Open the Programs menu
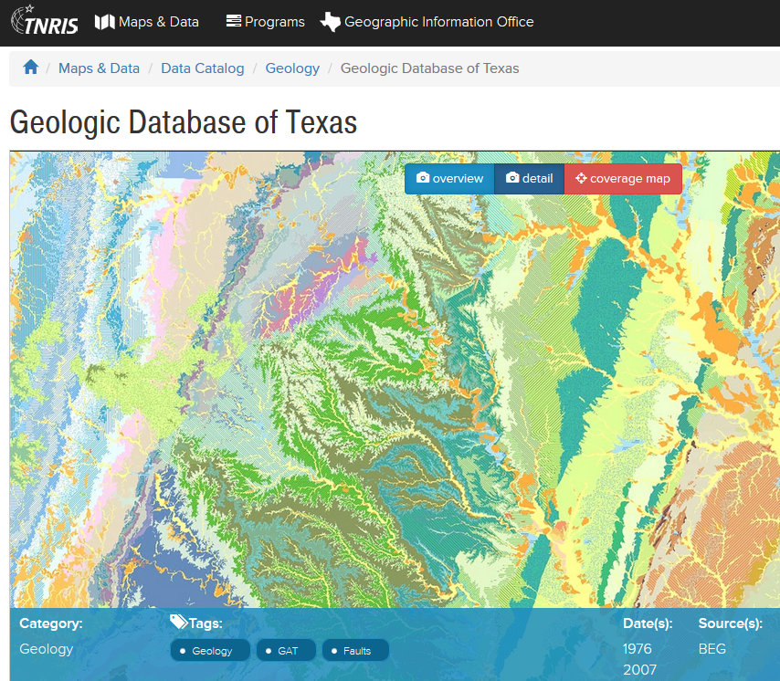This screenshot has height=681, width=780. (272, 21)
